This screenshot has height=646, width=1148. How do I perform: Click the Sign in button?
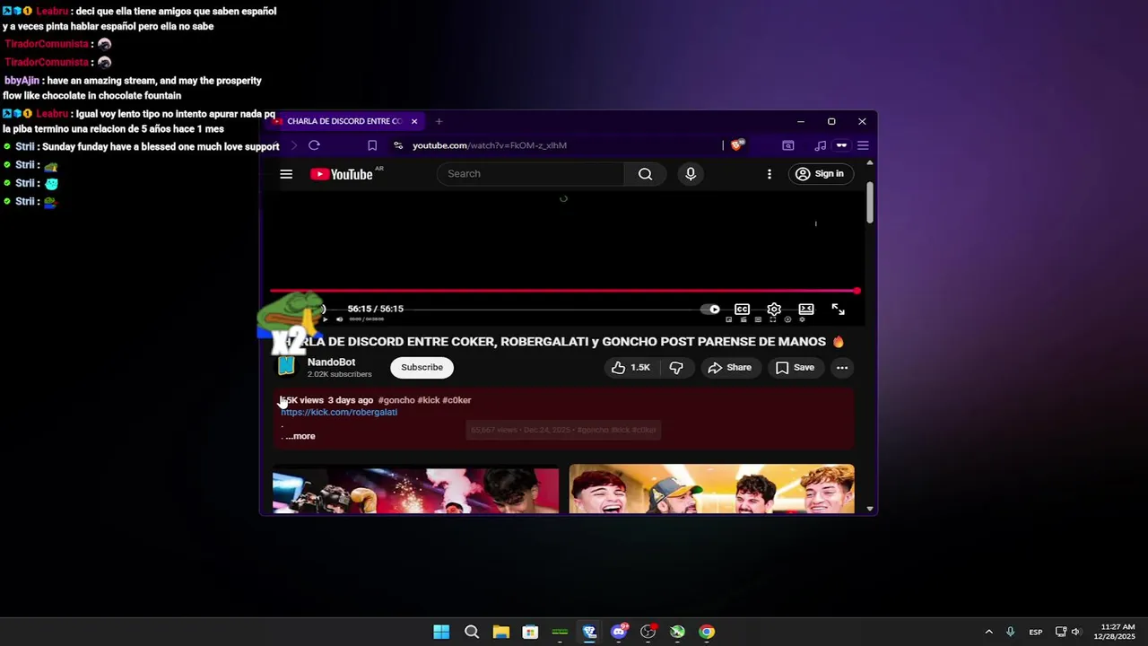(820, 174)
